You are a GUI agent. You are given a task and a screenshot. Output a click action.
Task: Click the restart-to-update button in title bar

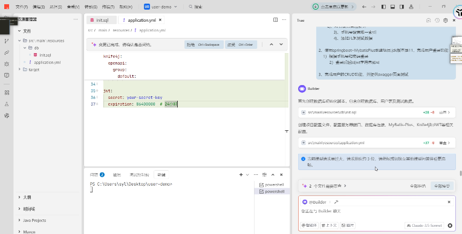(x=334, y=7)
